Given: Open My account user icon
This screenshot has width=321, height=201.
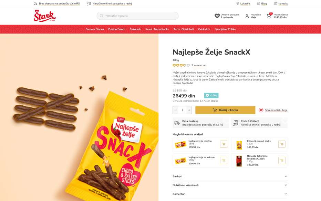Looking at the screenshot, I should [247, 16].
